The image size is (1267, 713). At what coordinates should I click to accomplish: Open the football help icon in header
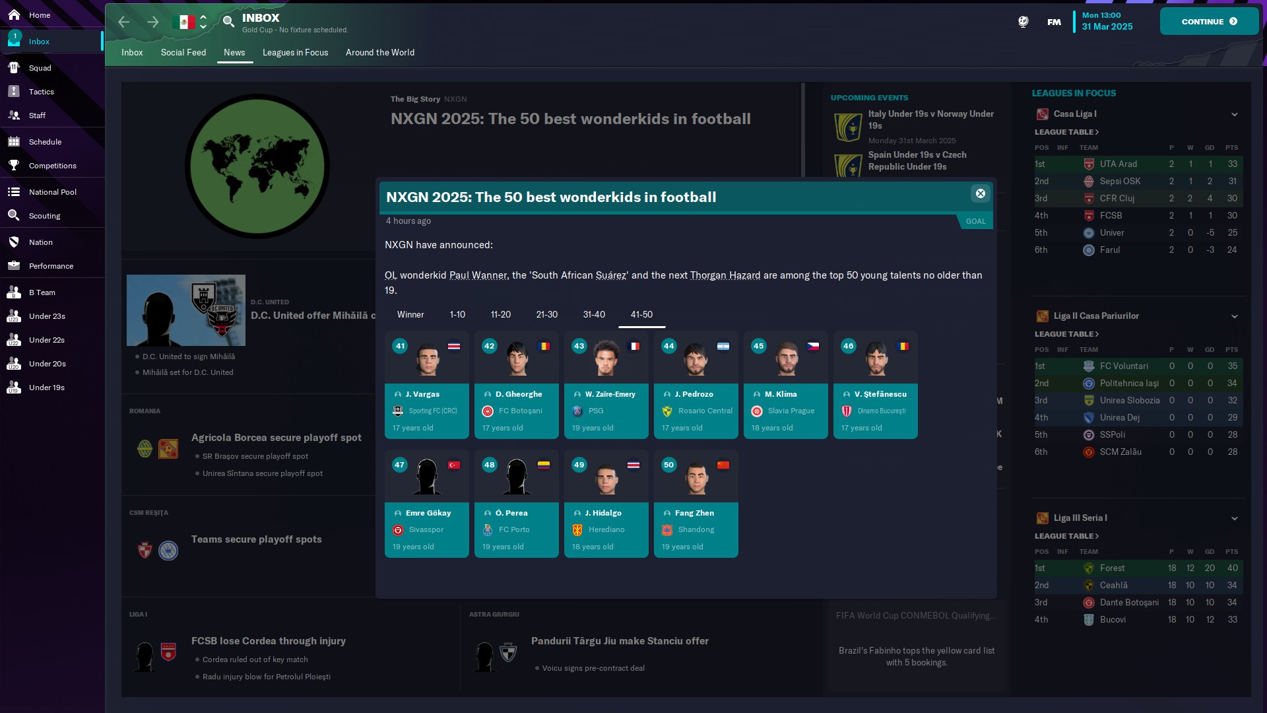1023,22
